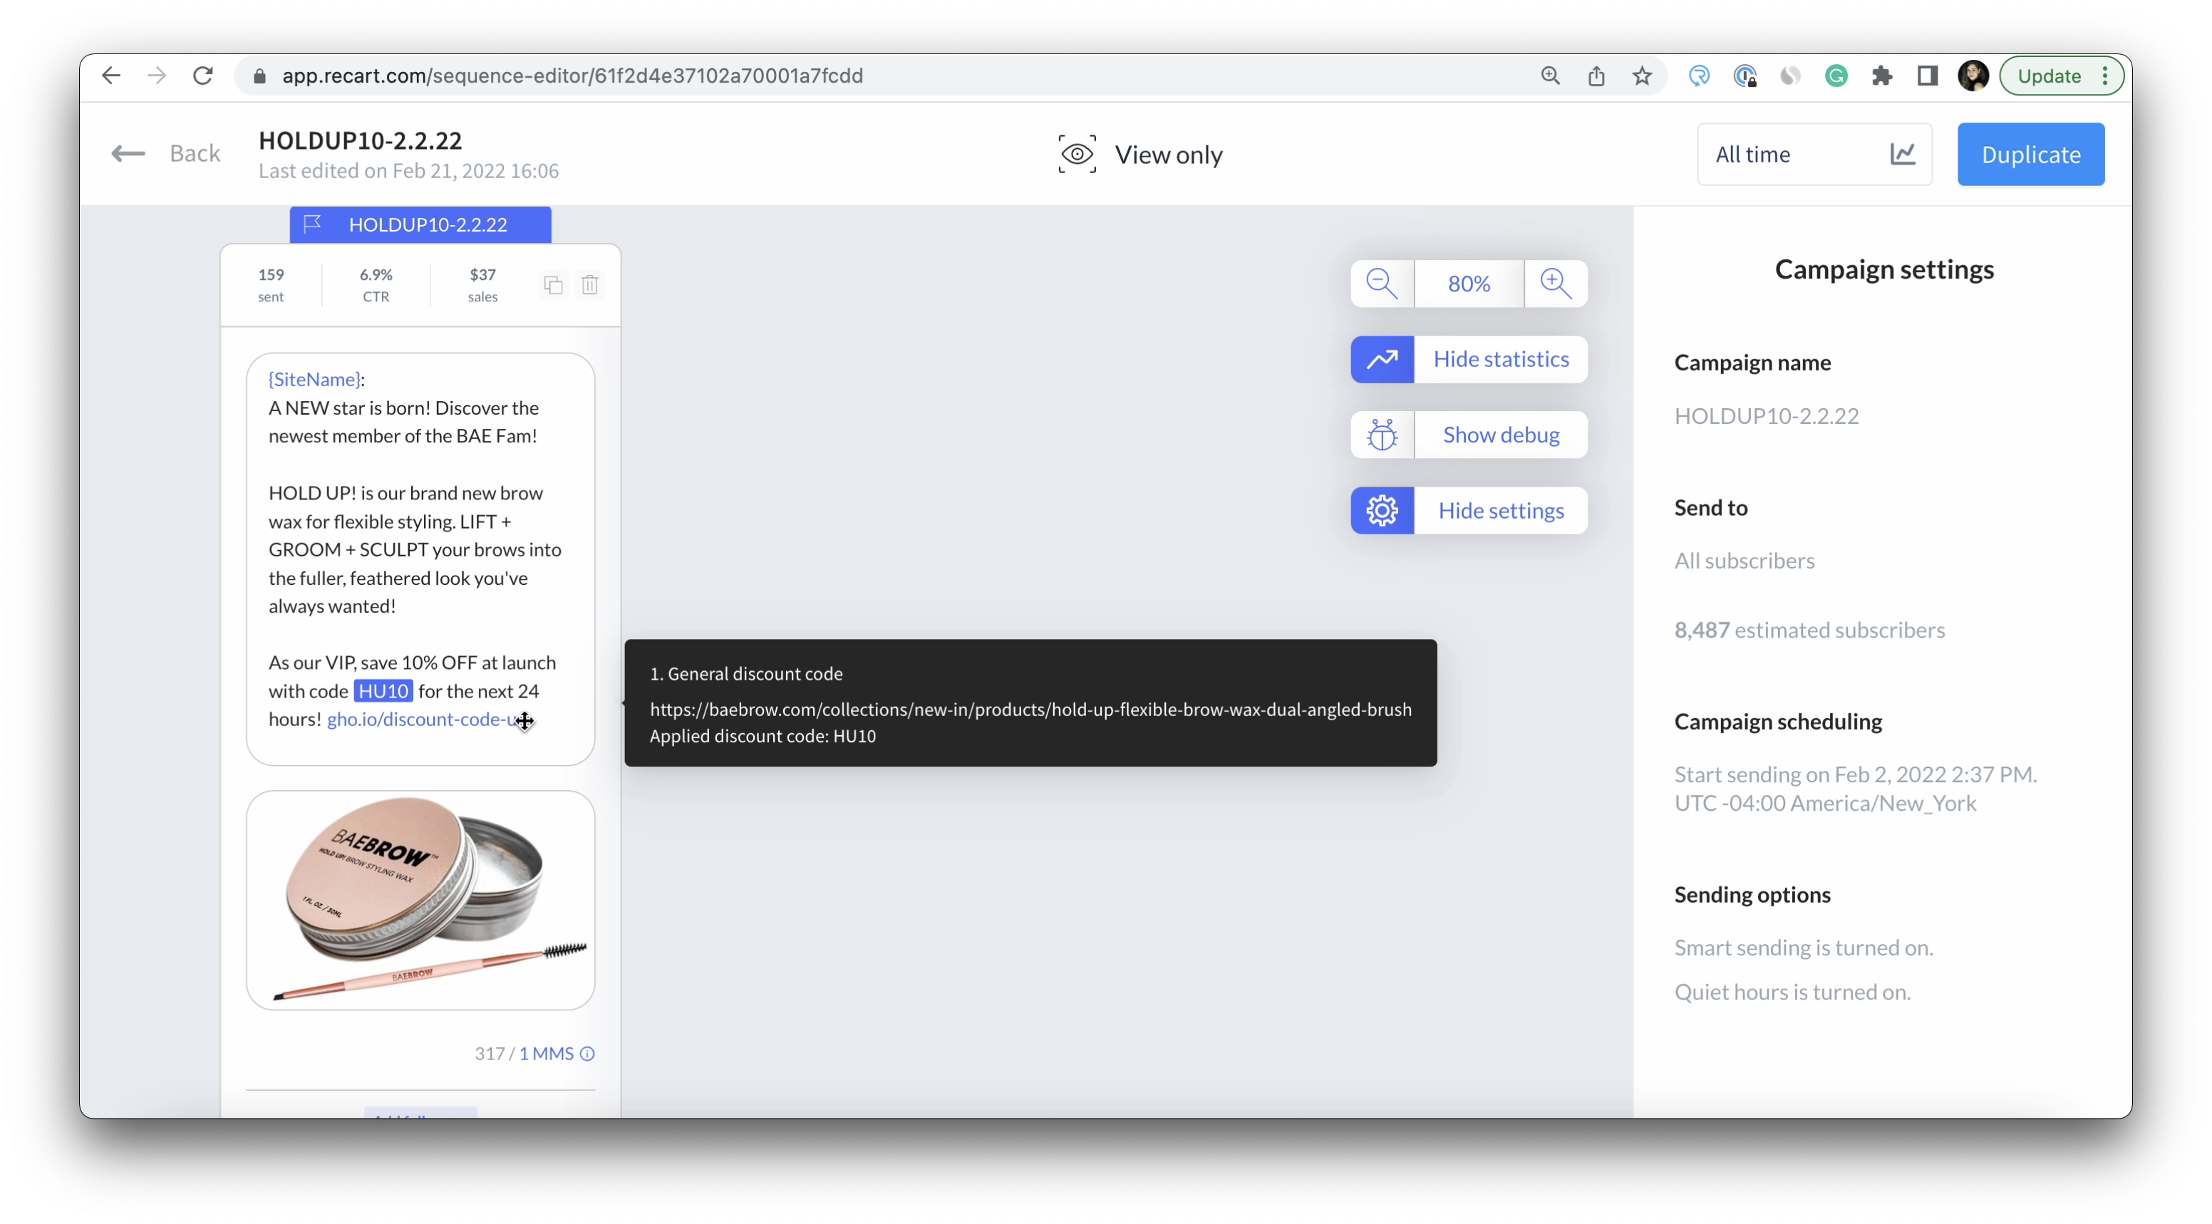Click the View only eye icon
Viewport: 2212px width, 1224px height.
point(1077,154)
